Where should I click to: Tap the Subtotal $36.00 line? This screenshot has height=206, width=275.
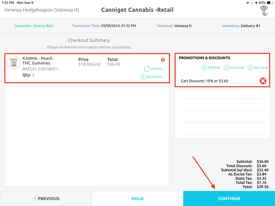click(252, 162)
